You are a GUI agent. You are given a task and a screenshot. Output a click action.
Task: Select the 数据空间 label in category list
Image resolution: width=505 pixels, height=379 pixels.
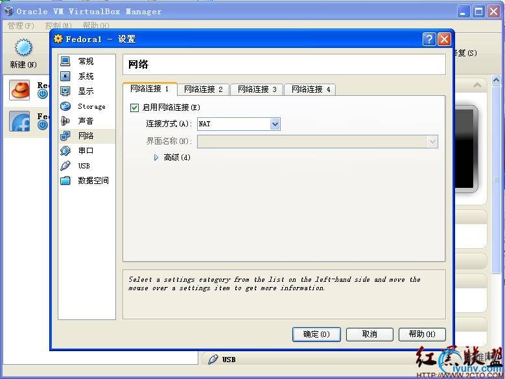coord(93,181)
